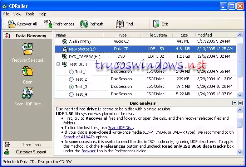Image resolution: width=246 pixels, height=167 pixels.
Task: Click the 3/17/2005 5:24 PM date cell
Action: 213,41
